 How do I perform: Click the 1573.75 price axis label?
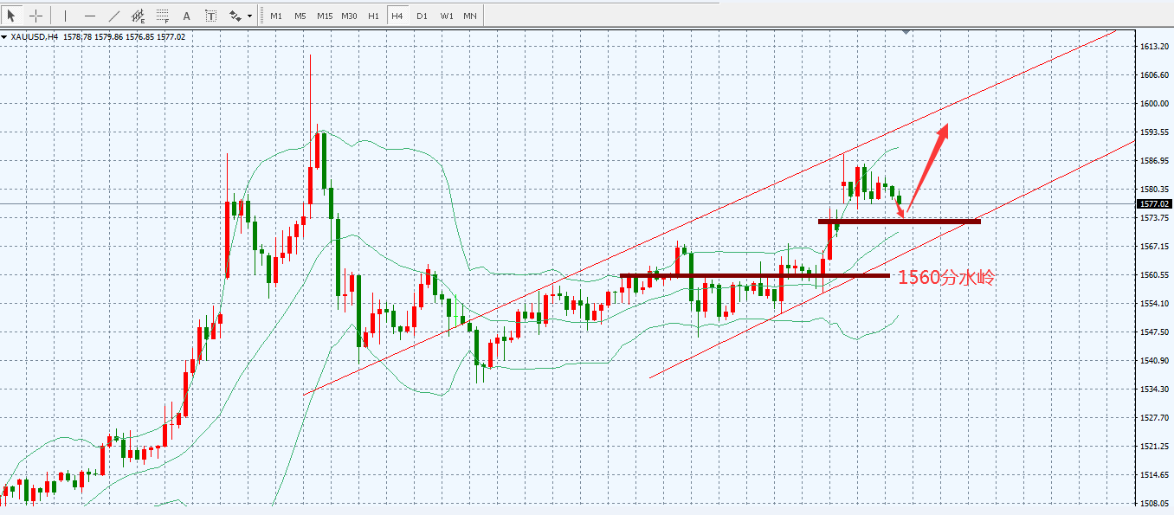tap(1155, 218)
